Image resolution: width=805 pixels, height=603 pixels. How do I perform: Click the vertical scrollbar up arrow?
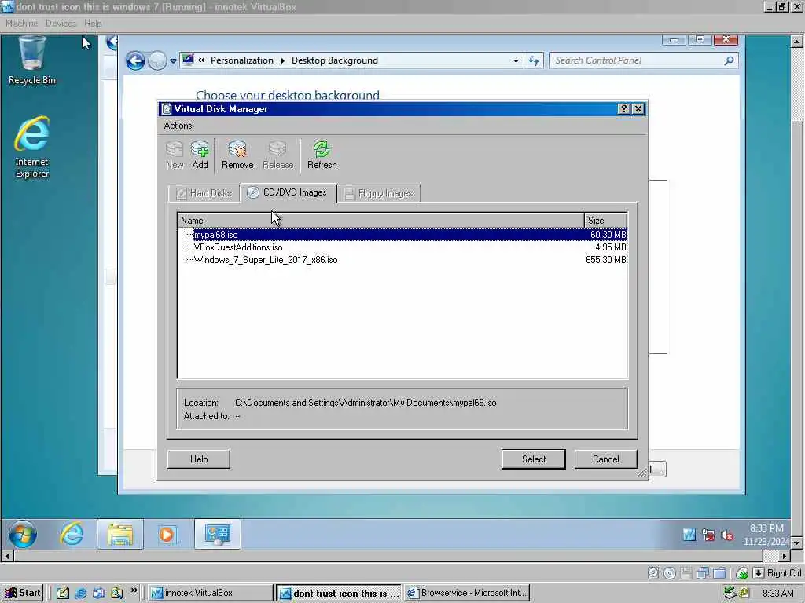[797, 41]
